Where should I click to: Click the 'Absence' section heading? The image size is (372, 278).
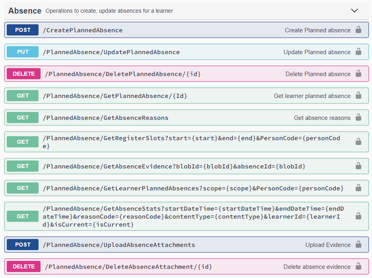[25, 11]
